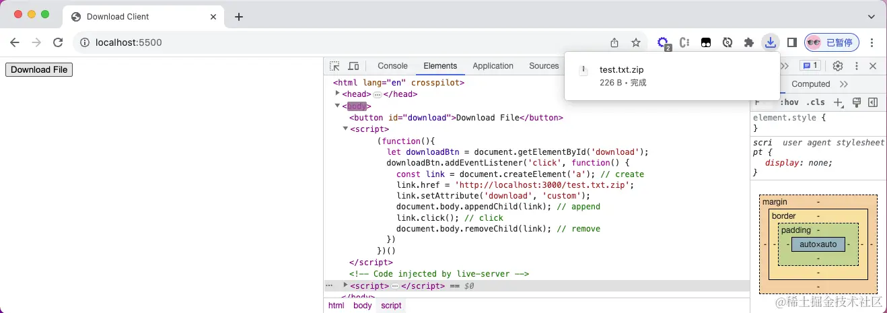
Task: Open the issues counter badge
Action: coord(810,66)
